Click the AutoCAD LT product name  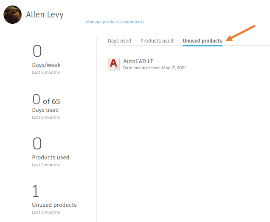138,61
